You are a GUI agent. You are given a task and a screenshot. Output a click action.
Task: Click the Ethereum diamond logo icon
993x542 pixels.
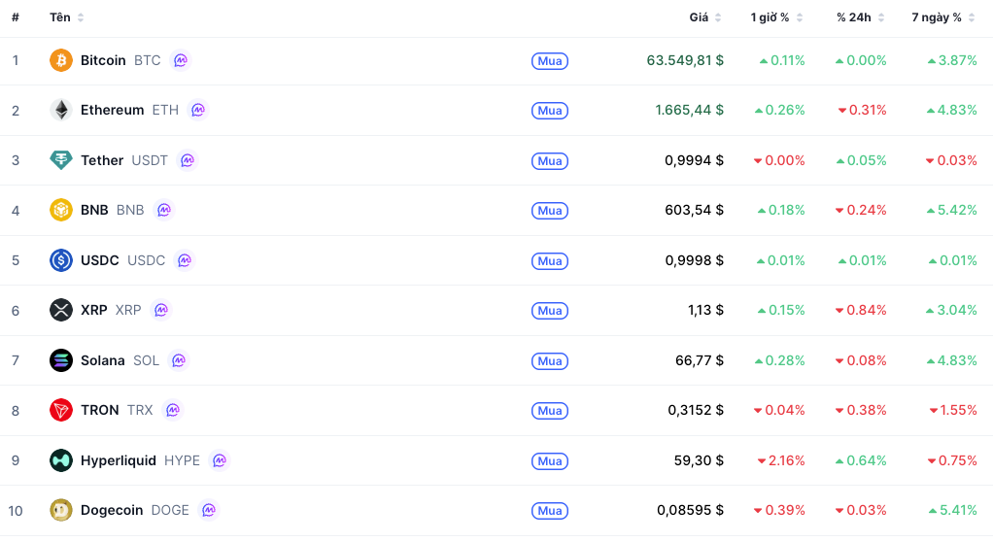pos(61,110)
